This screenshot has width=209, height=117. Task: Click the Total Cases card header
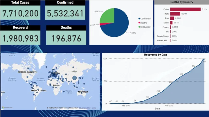pyautogui.click(x=20, y=3)
